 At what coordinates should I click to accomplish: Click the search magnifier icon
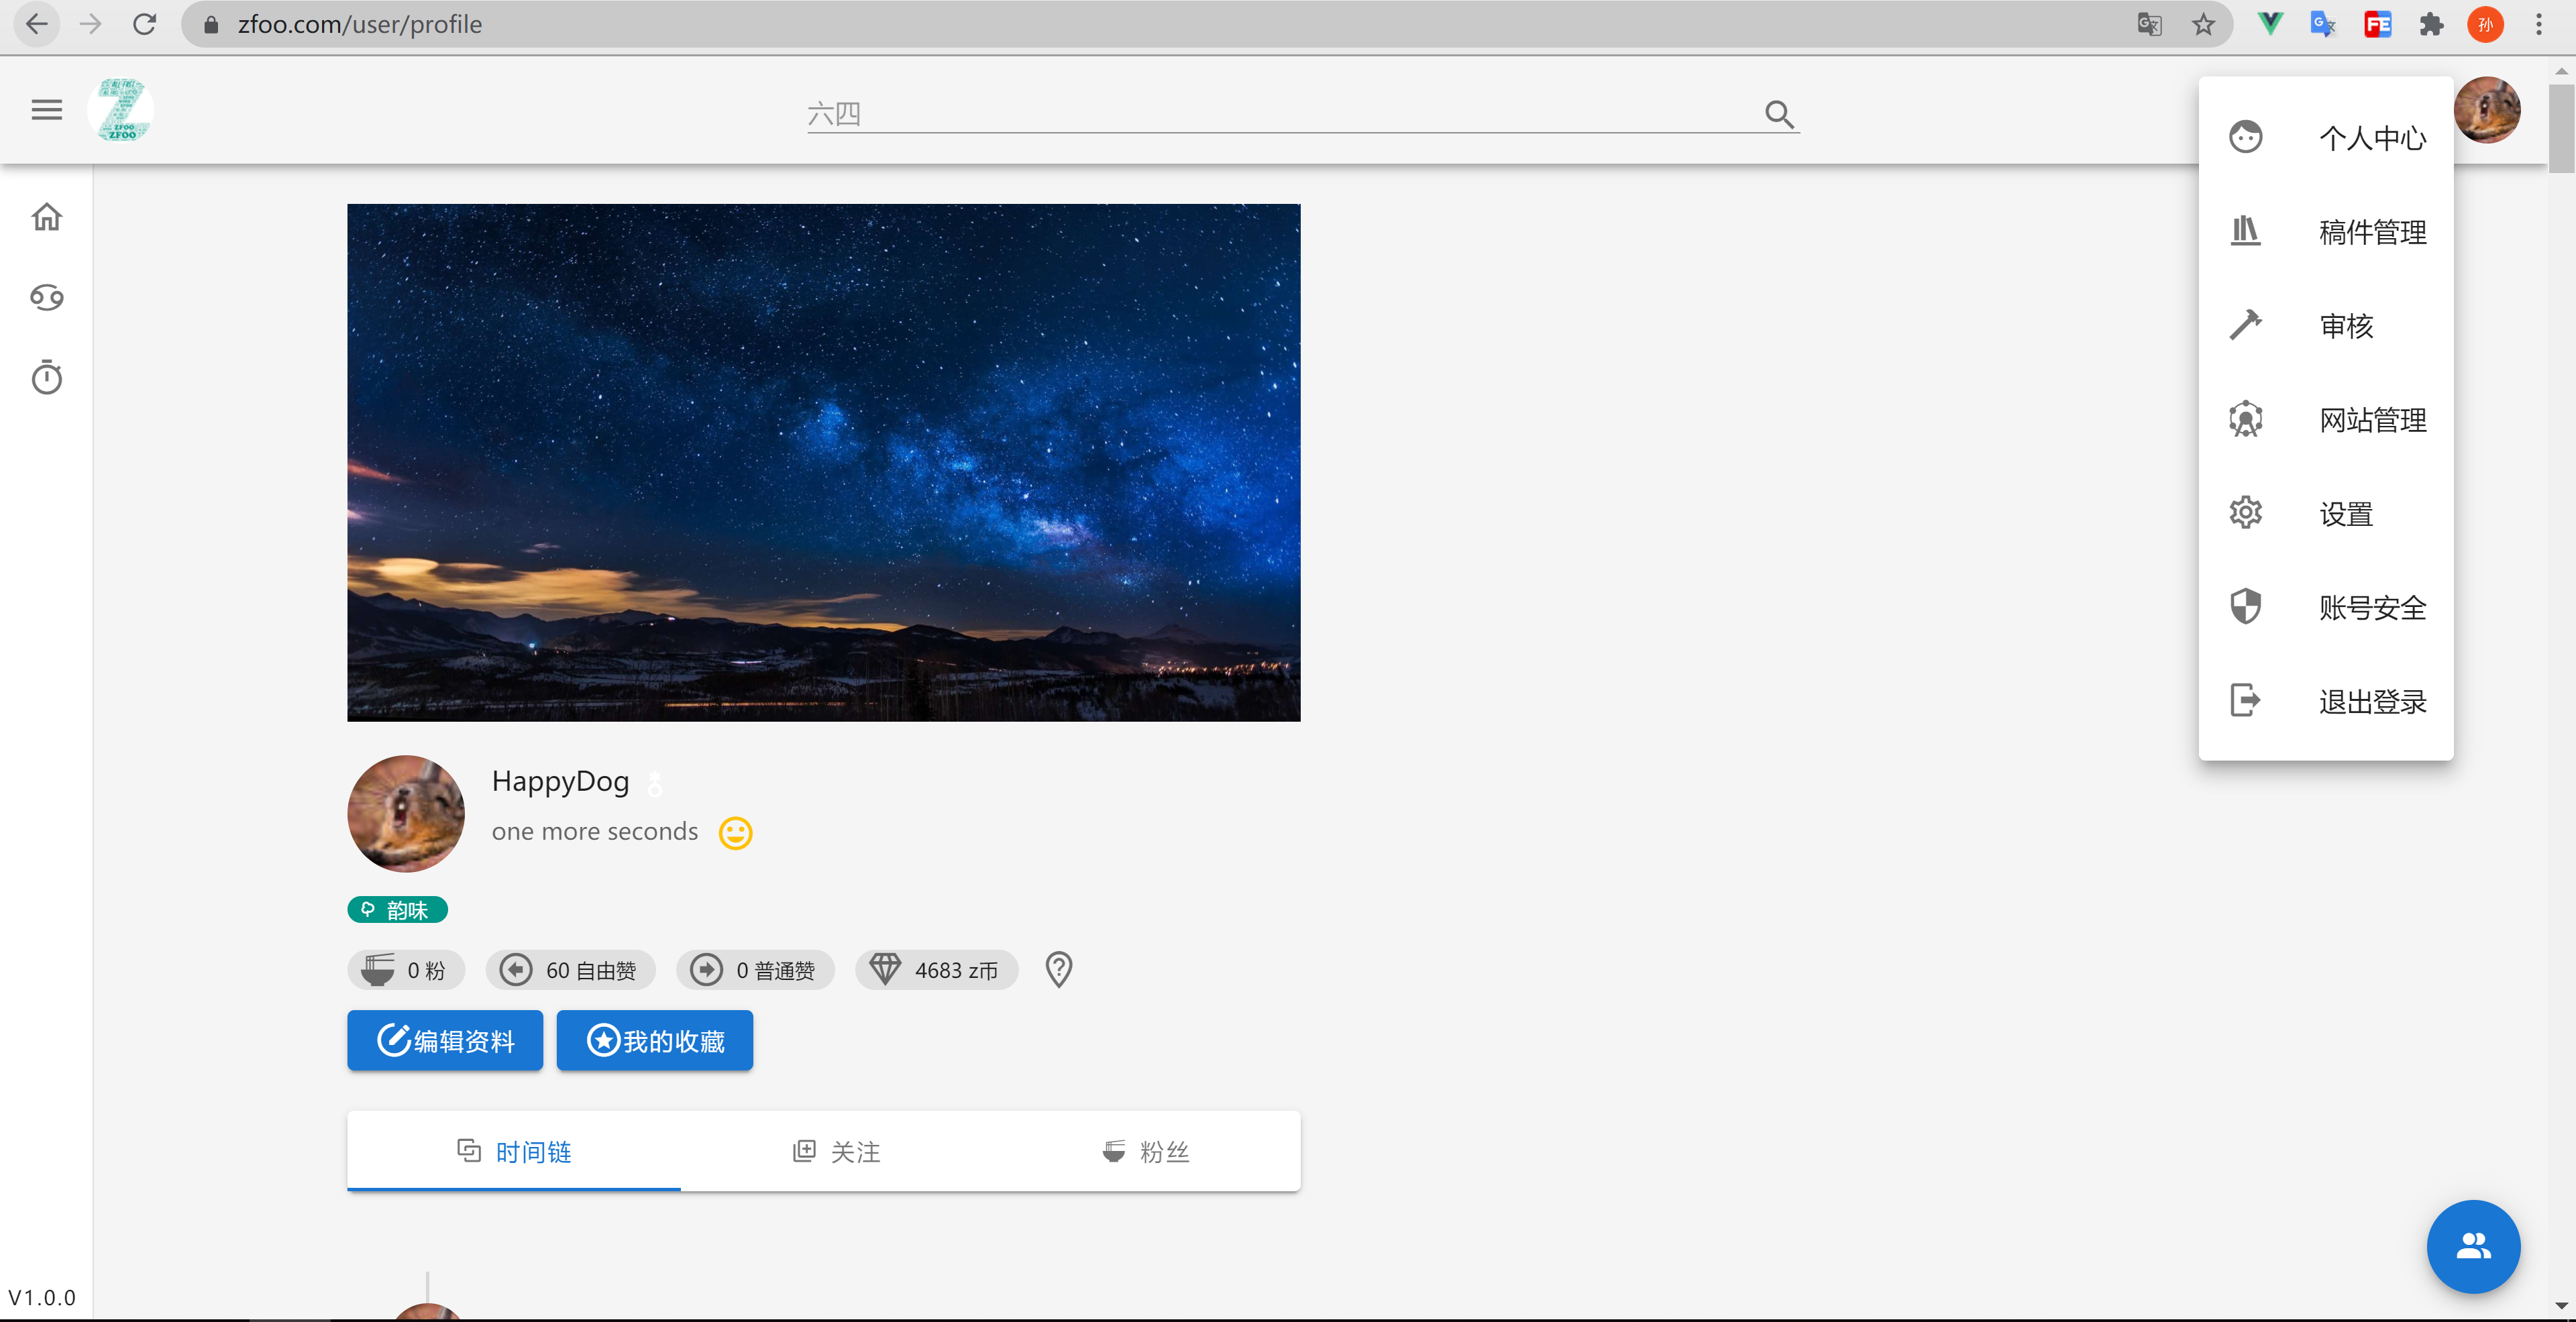point(1778,114)
